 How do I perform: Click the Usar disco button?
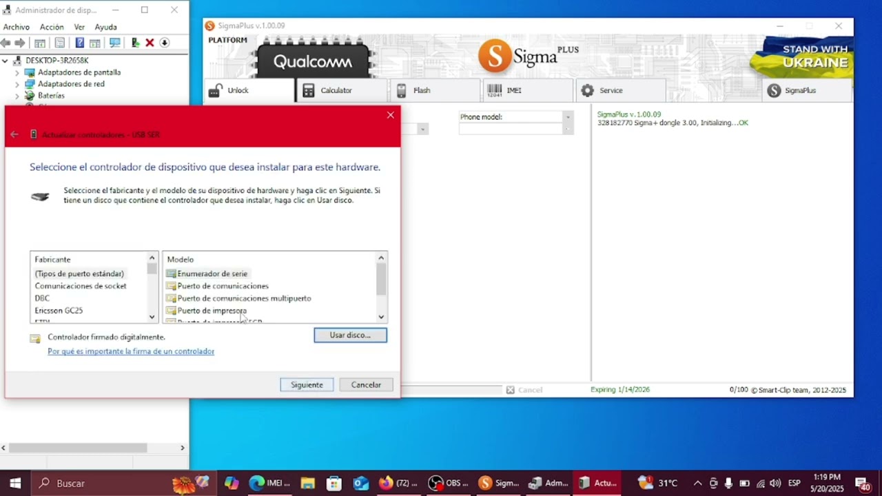tap(350, 335)
